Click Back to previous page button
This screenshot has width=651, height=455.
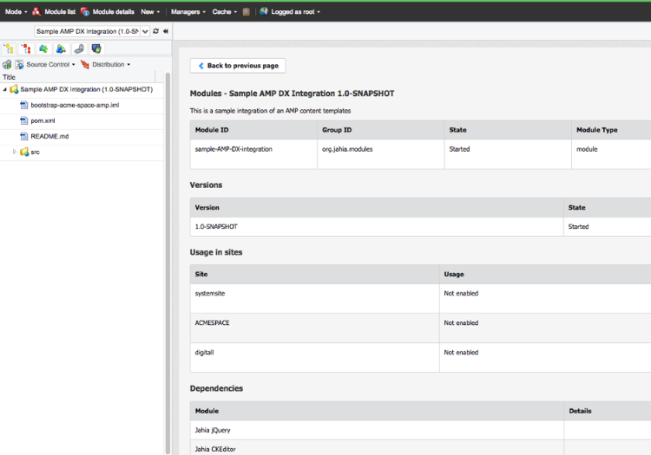pyautogui.click(x=238, y=66)
